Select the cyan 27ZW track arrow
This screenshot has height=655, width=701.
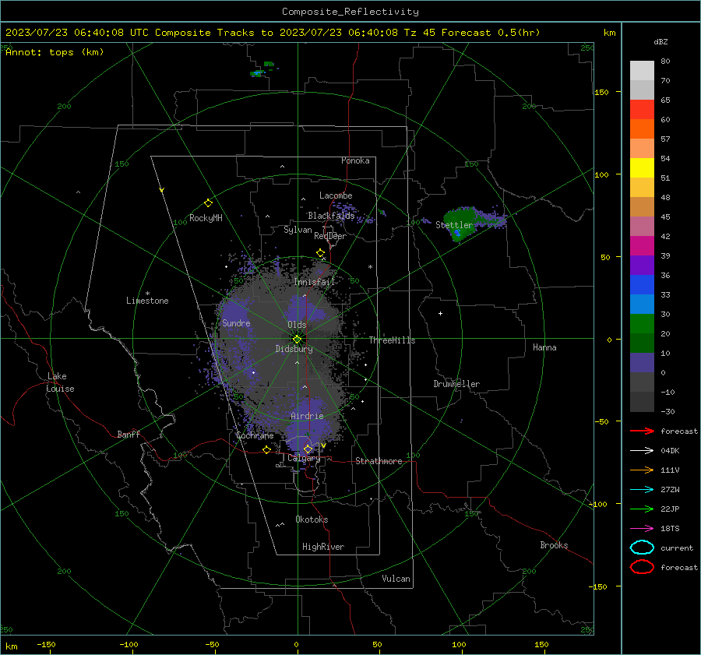pyautogui.click(x=642, y=490)
